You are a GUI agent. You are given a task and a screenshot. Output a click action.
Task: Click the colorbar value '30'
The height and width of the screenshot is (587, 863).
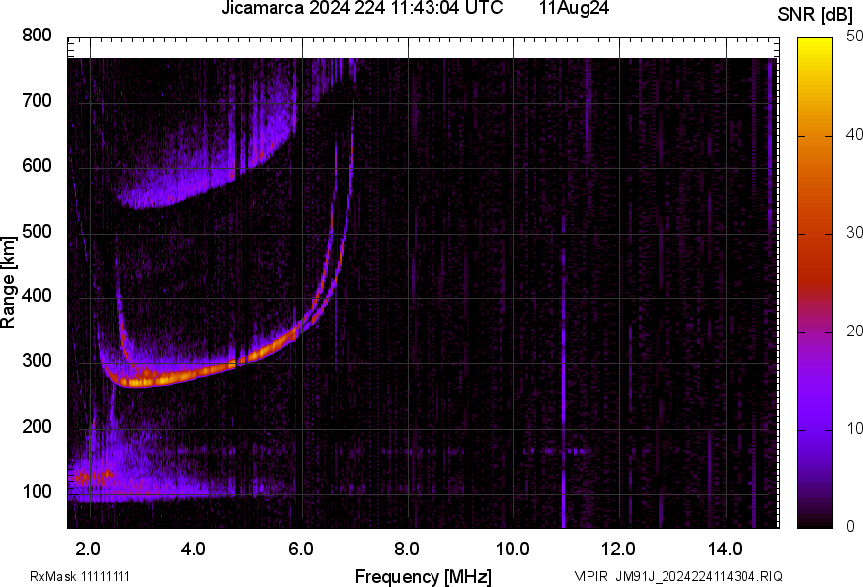click(854, 232)
